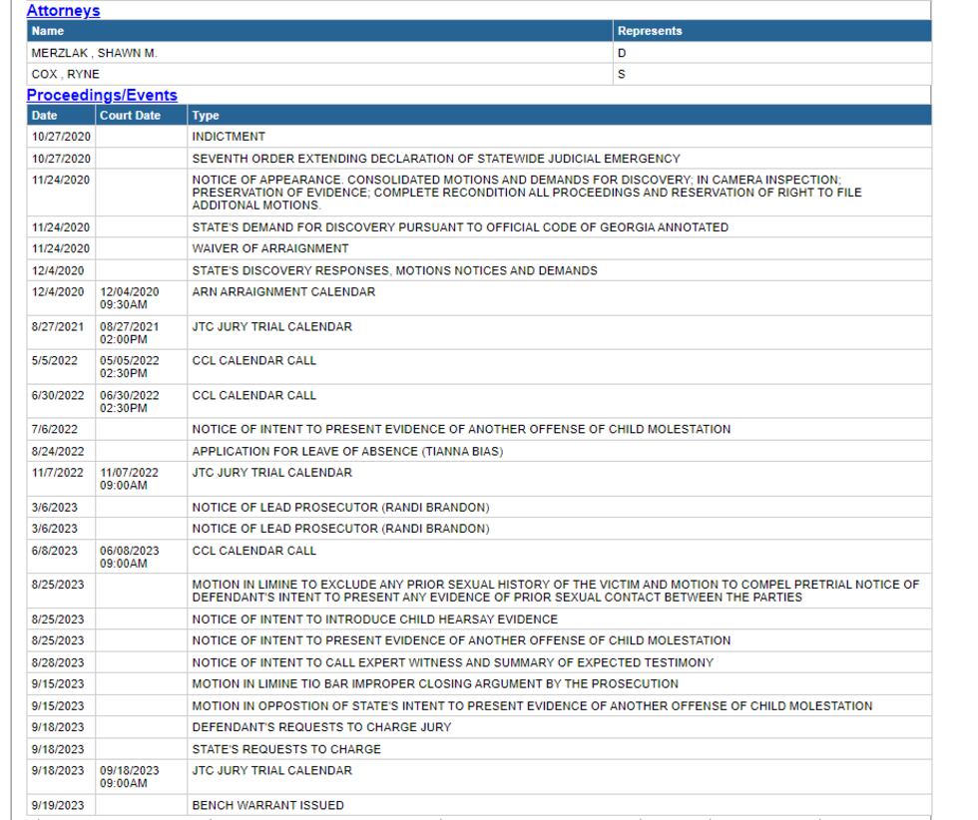Click MOTION IN LIMINE CLOSING ARGUMENT entry
This screenshot has width=978, height=820.
point(435,683)
